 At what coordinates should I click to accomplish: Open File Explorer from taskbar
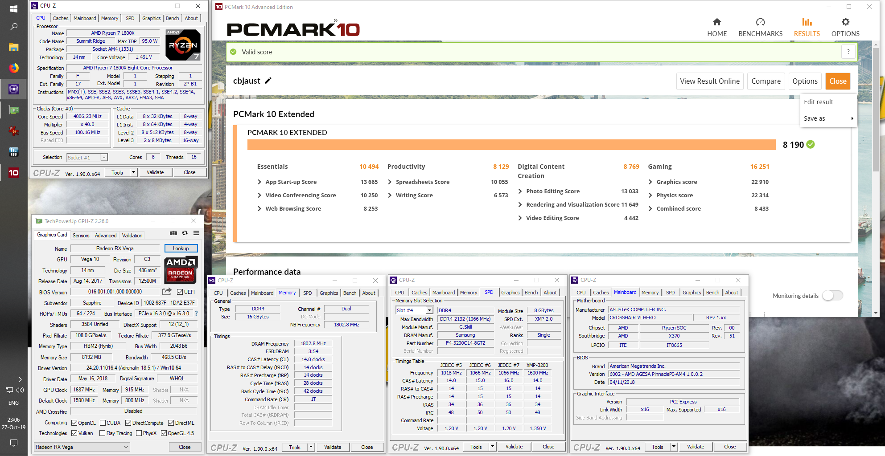pos(13,47)
